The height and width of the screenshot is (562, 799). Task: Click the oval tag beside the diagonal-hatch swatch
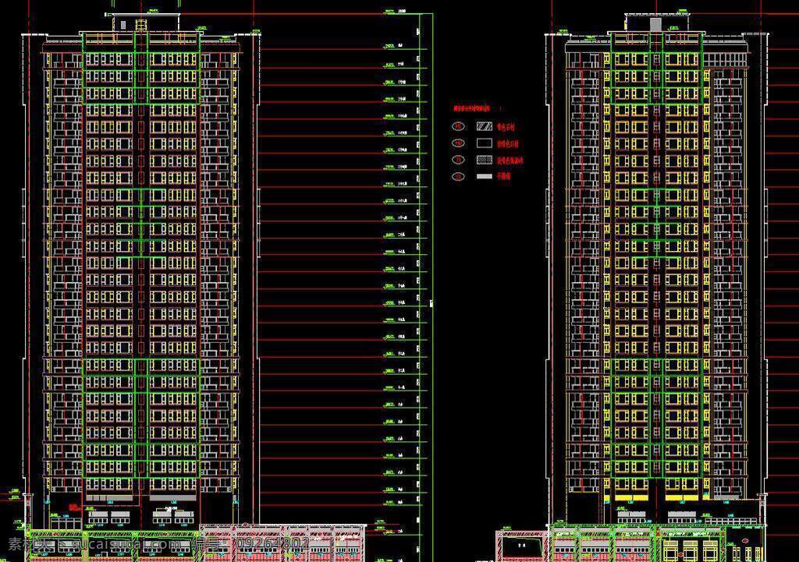click(x=458, y=126)
